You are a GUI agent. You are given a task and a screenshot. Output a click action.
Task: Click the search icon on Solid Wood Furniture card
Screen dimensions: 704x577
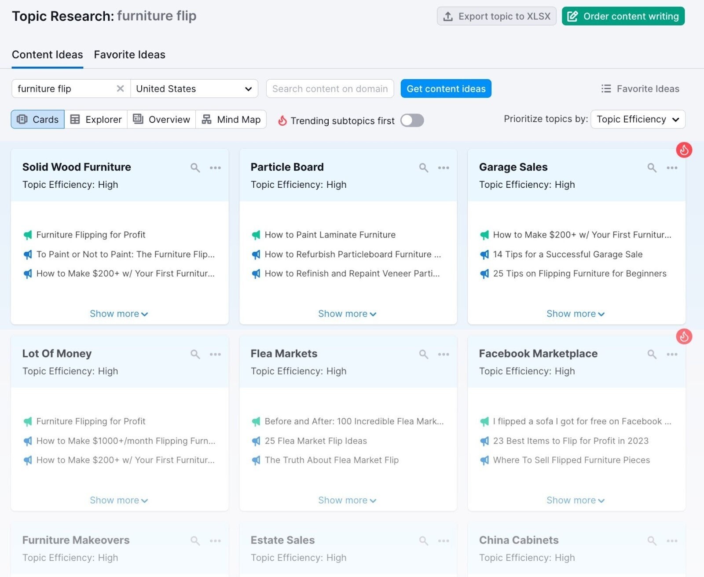click(195, 168)
